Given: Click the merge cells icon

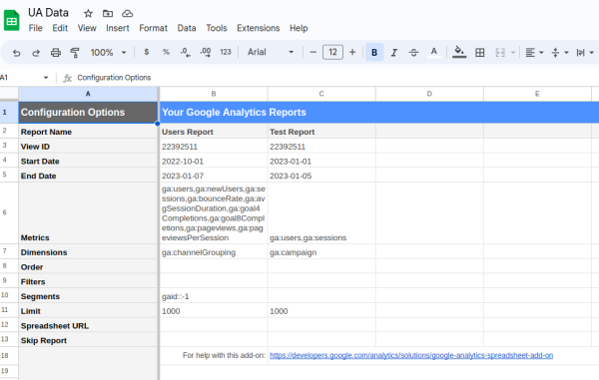Looking at the screenshot, I should coord(500,53).
